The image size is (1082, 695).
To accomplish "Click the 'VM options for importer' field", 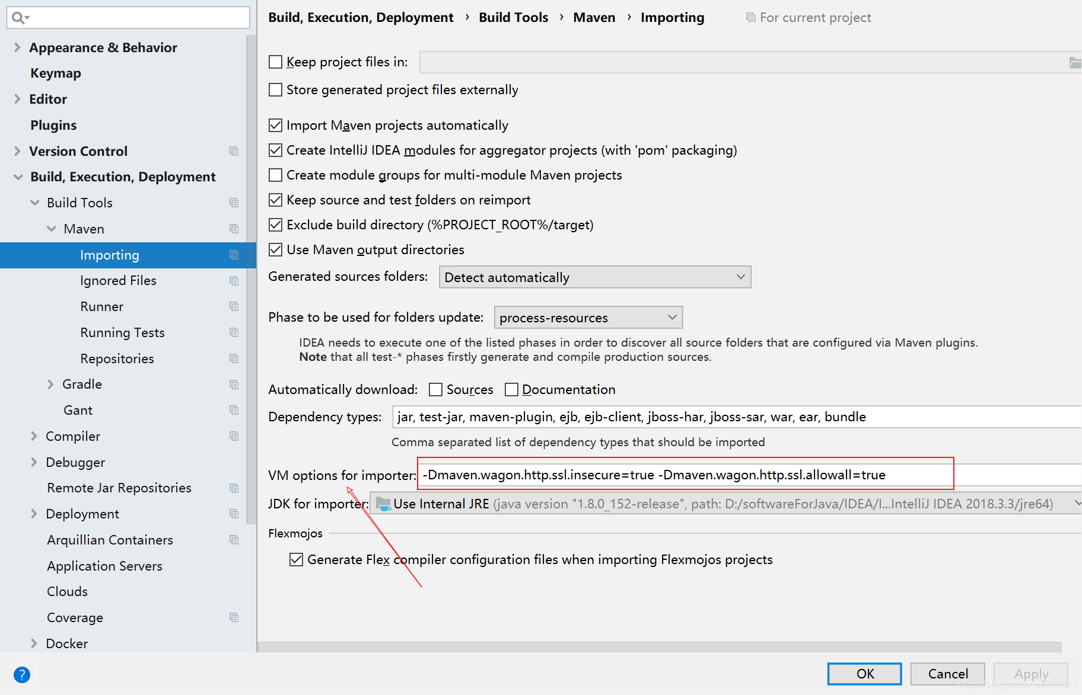I will click(x=750, y=475).
